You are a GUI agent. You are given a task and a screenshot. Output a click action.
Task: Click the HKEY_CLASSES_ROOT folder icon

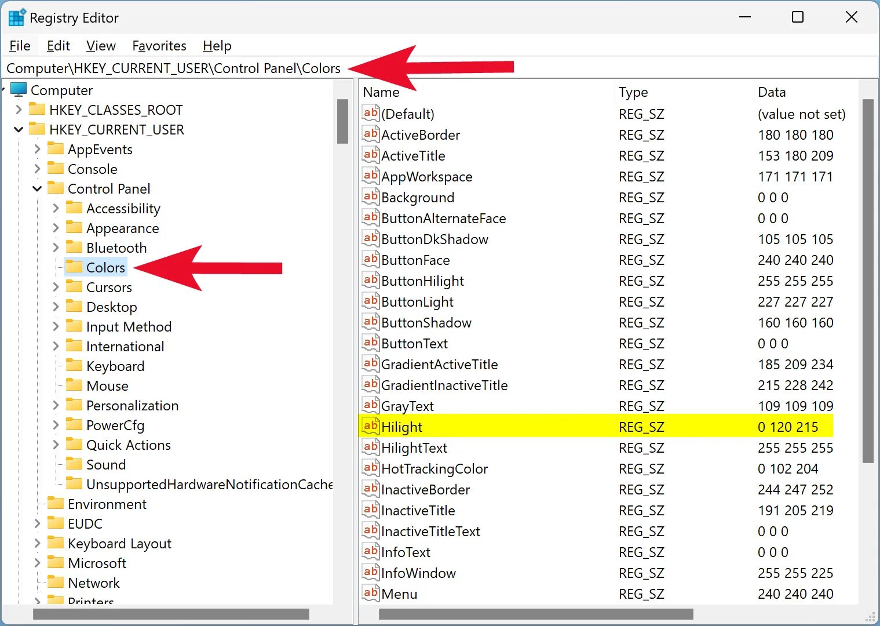[x=37, y=110]
